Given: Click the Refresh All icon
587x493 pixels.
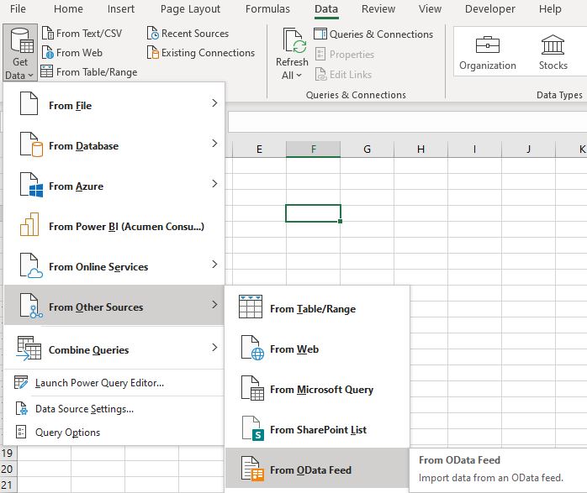Looking at the screenshot, I should (x=294, y=40).
